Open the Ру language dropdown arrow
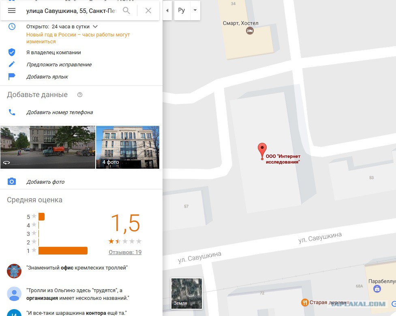This screenshot has height=316, width=396. tap(195, 11)
